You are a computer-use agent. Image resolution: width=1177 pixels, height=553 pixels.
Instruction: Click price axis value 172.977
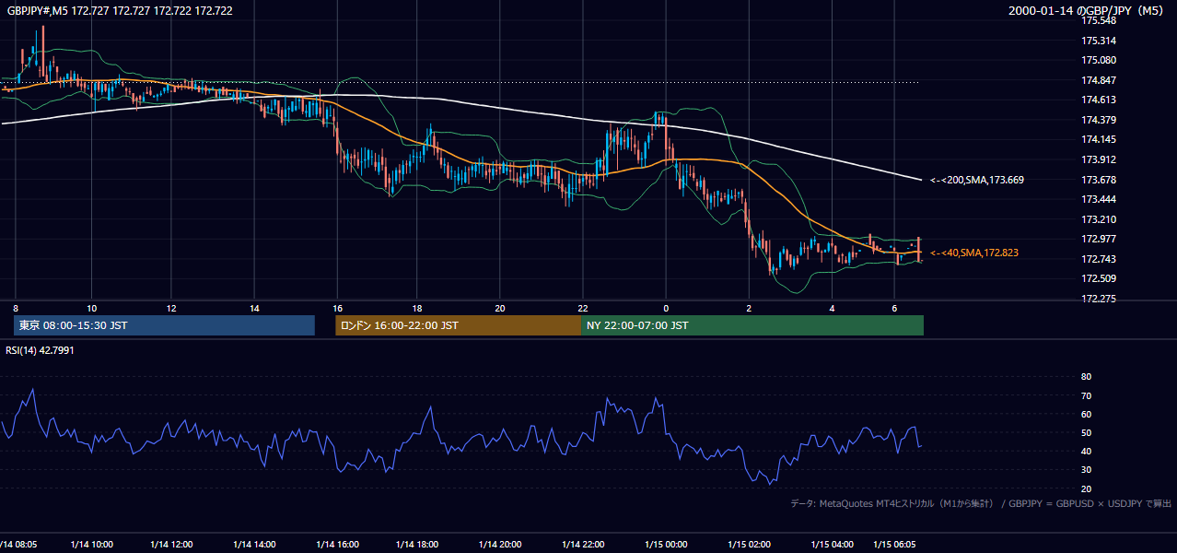1099,239
